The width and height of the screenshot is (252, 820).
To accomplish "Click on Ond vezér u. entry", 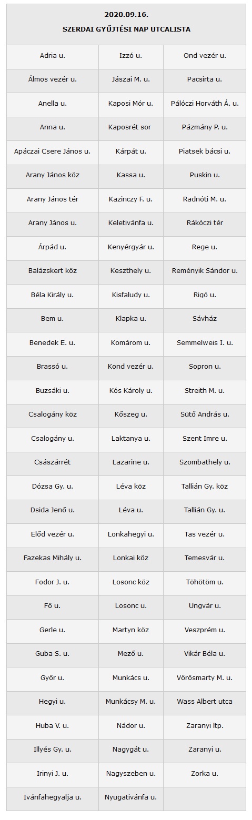I will [205, 55].
